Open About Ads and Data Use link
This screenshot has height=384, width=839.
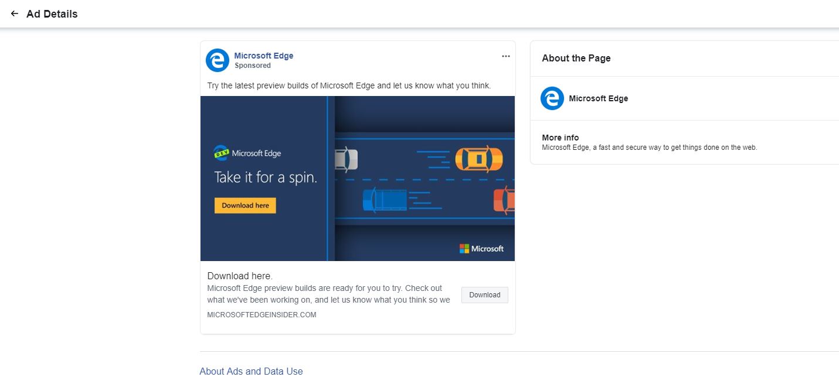(251, 371)
